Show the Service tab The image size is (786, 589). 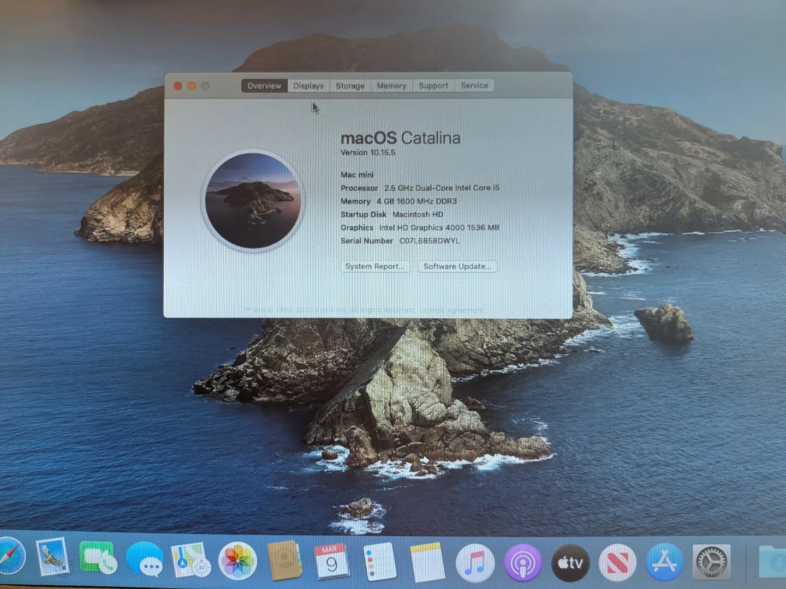[474, 86]
